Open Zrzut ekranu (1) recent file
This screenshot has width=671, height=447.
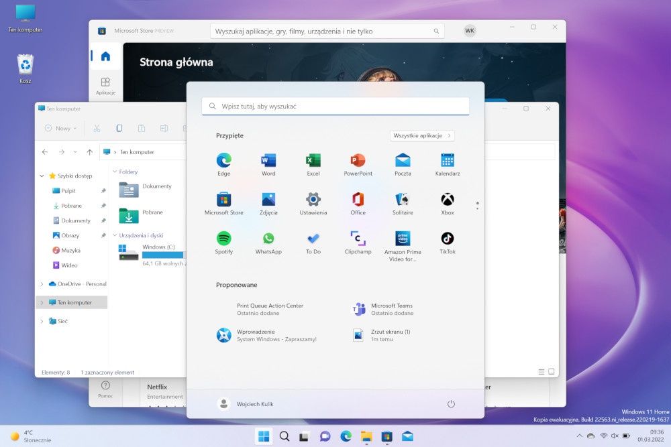tap(381, 335)
